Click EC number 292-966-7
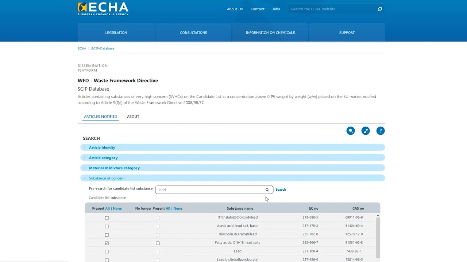Screen dimensions: 467x262 coord(310,243)
